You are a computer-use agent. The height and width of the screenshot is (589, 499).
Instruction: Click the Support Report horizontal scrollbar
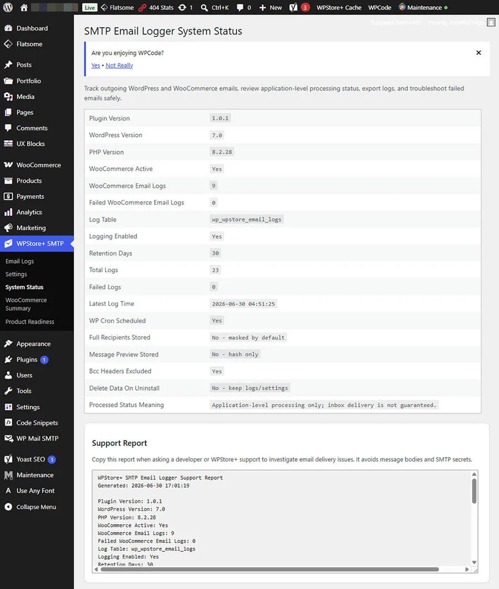pos(269,570)
